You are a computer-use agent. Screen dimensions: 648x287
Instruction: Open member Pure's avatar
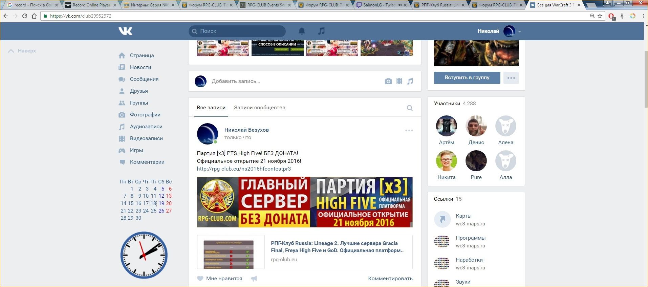476,161
